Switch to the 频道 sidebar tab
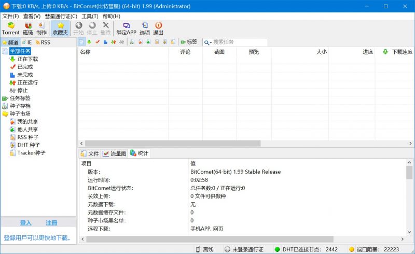 point(10,43)
